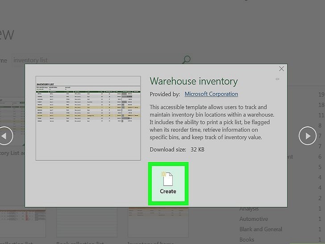
Task: Select the Analysis category behind the dialog
Action: 249,209
